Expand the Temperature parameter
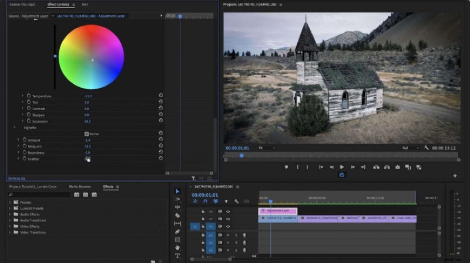470x263 pixels. [x=22, y=95]
